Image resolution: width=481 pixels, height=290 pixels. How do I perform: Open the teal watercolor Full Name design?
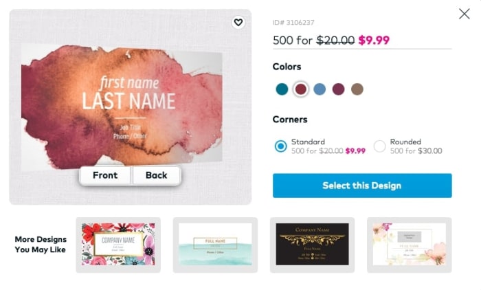(215, 244)
